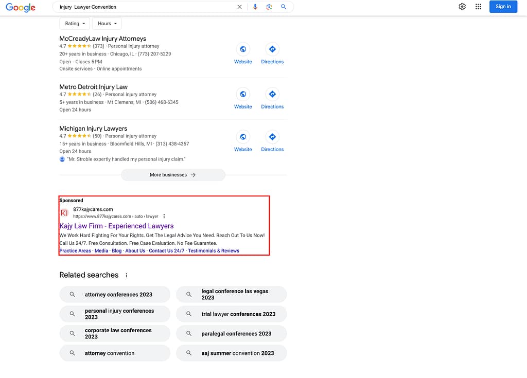Clear the search box with X icon
Image resolution: width=527 pixels, height=378 pixels.
tap(239, 7)
